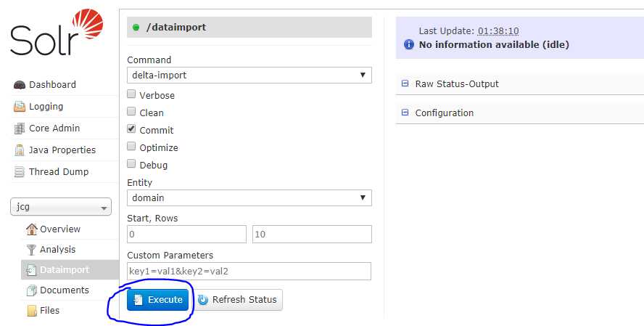Open the Command delta-import dropdown
The height and width of the screenshot is (326, 644).
click(249, 75)
